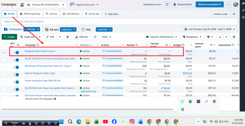Viewport: 245px width, 126px height.
Task: Switch to ROAS reporting view
Action: (x=30, y=14)
